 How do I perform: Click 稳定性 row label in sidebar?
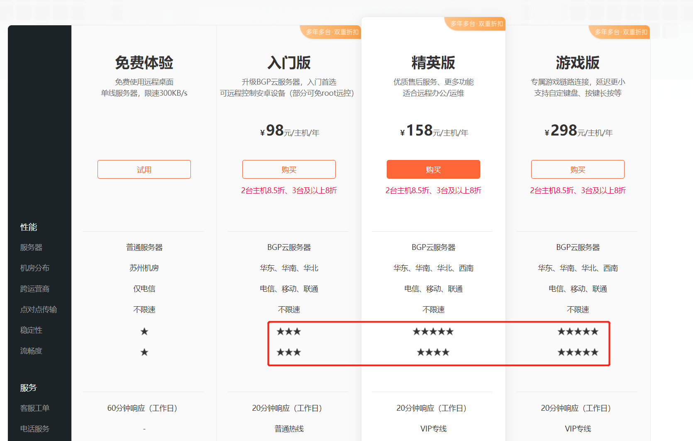pyautogui.click(x=31, y=330)
